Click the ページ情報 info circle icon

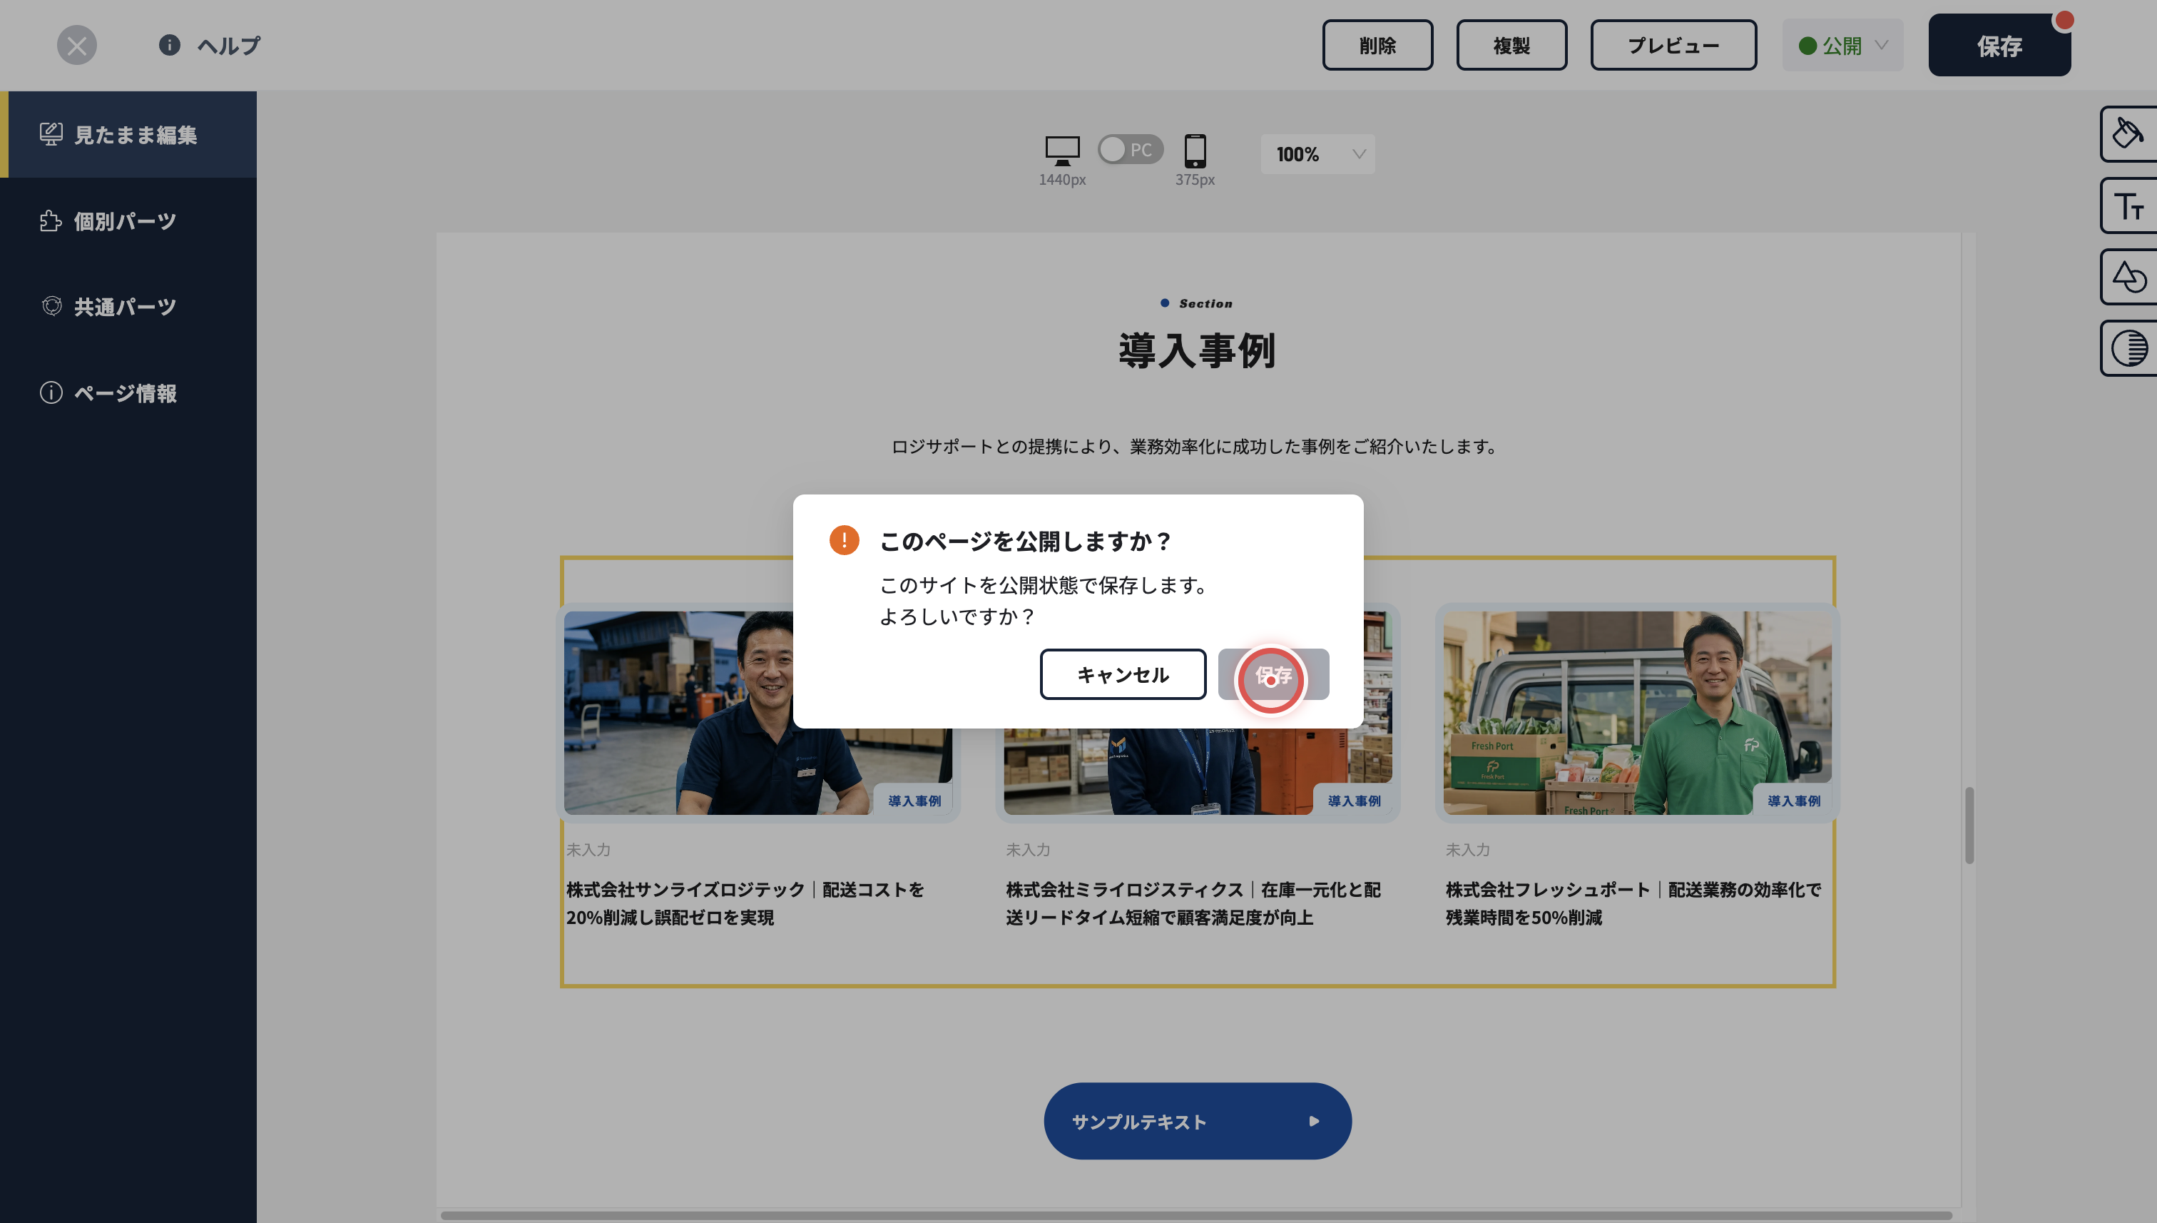click(51, 392)
